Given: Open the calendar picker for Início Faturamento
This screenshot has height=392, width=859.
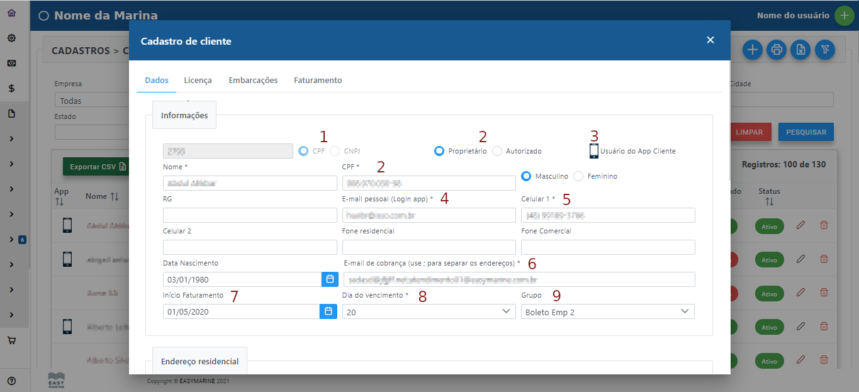Looking at the screenshot, I should coord(328,311).
